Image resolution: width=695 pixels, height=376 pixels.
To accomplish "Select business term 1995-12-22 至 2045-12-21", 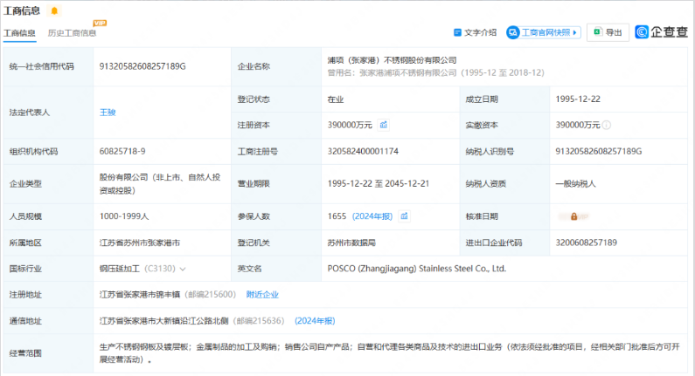I will (x=378, y=183).
